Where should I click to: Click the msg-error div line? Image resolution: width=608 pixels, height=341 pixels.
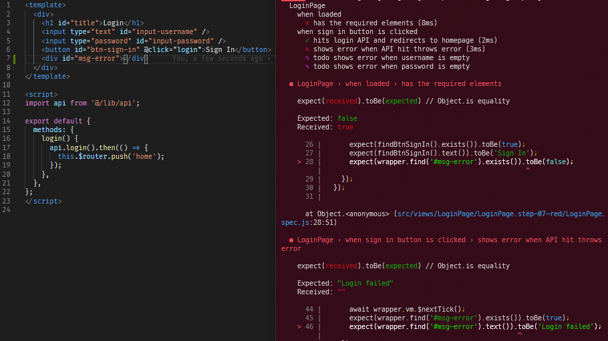95,59
